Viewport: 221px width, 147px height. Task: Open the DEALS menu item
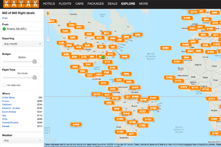click(111, 4)
